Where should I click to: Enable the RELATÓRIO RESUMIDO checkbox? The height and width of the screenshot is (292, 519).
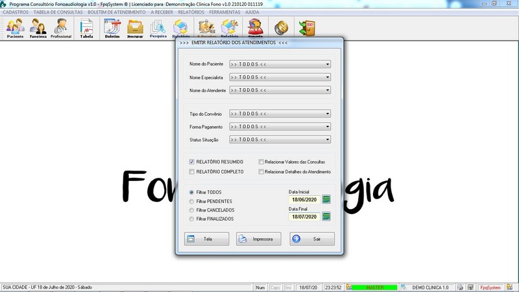click(x=191, y=162)
